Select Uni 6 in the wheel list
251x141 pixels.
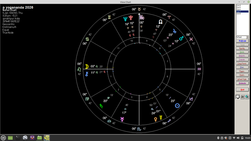click(242, 9)
